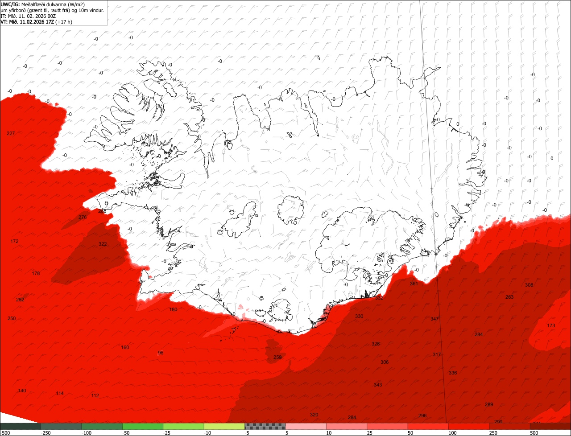Click the -250 to -100 green legend swatch
This screenshot has width=571, height=436.
pyautogui.click(x=62, y=426)
